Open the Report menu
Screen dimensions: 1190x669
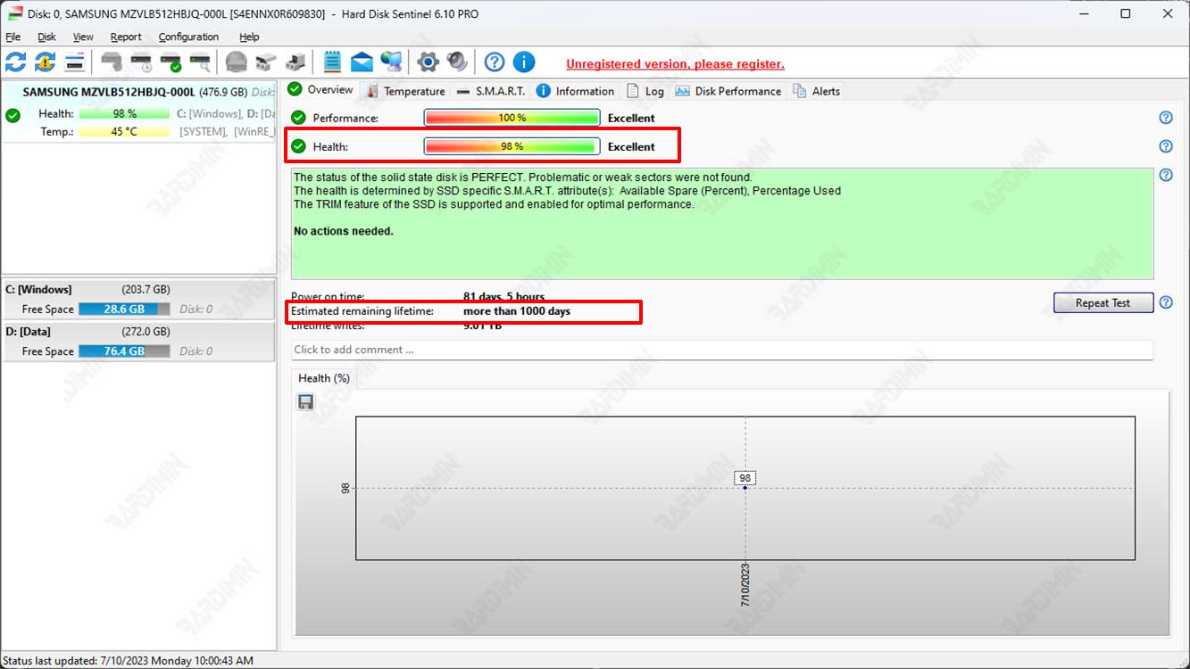click(126, 37)
